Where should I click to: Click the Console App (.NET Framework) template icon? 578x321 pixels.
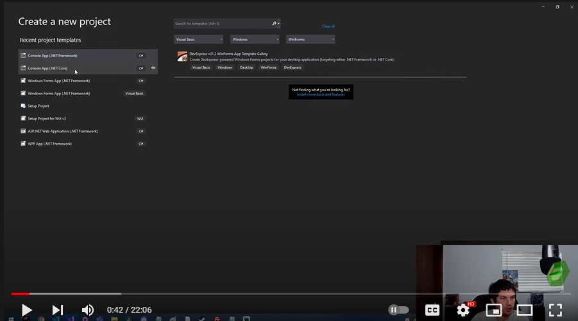pos(23,55)
